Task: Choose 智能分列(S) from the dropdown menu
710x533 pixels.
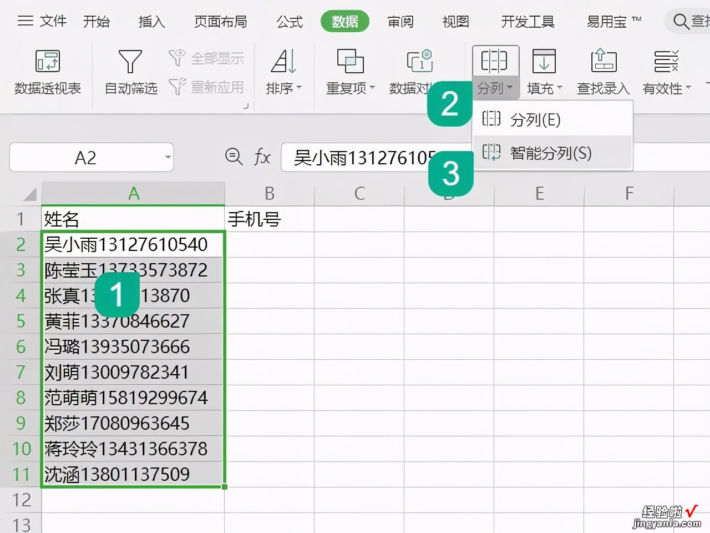Action: click(552, 153)
